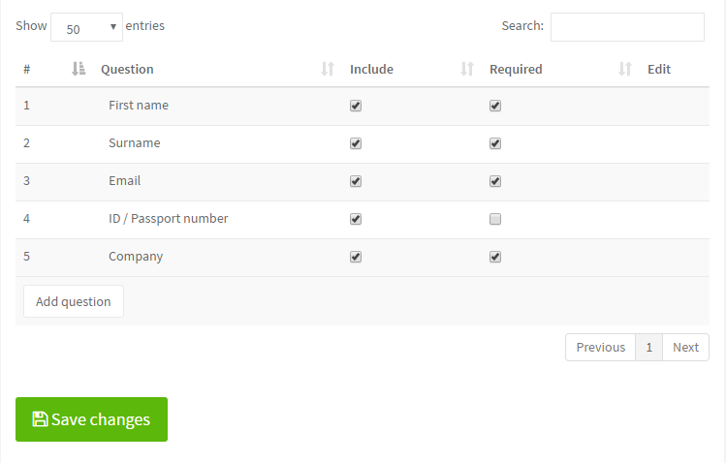Enable Required for ID / Passport number
This screenshot has height=463, width=726.
point(495,219)
